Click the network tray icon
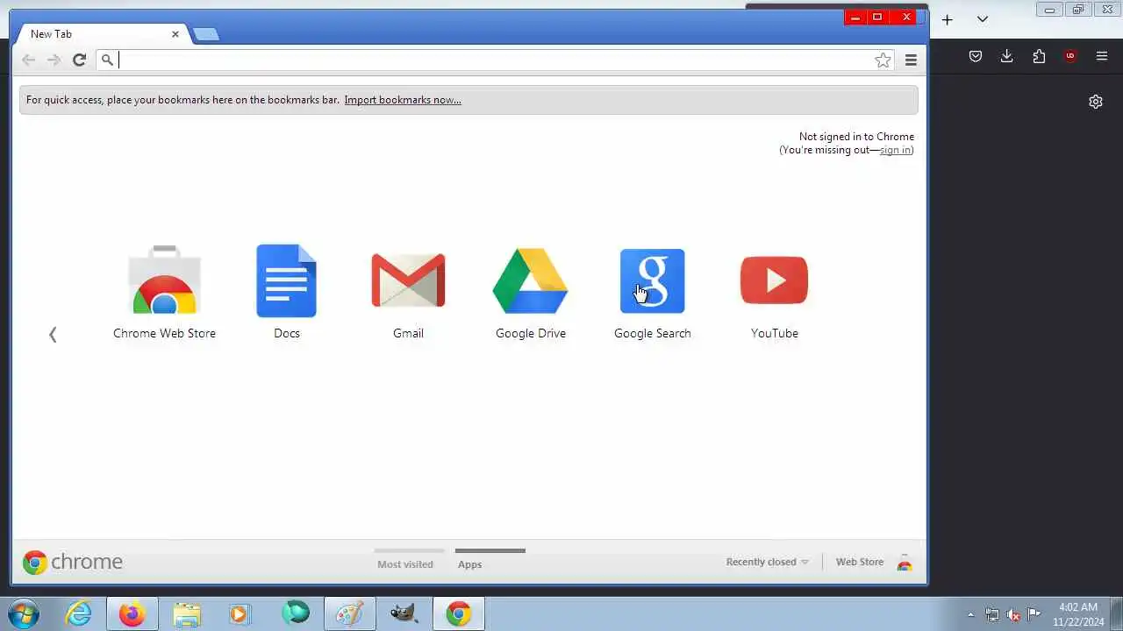The image size is (1123, 631). (x=992, y=614)
